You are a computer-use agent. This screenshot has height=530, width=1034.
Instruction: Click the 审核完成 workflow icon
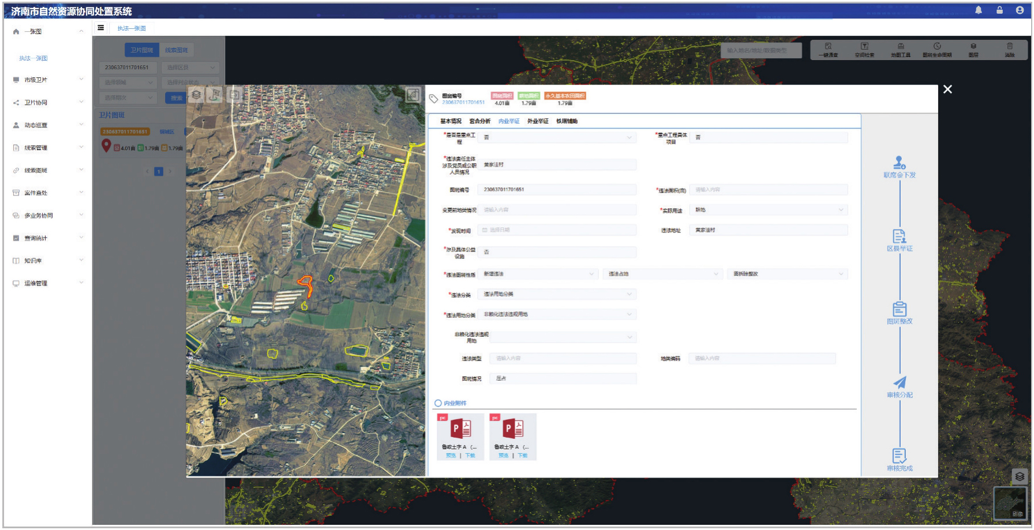tap(899, 456)
